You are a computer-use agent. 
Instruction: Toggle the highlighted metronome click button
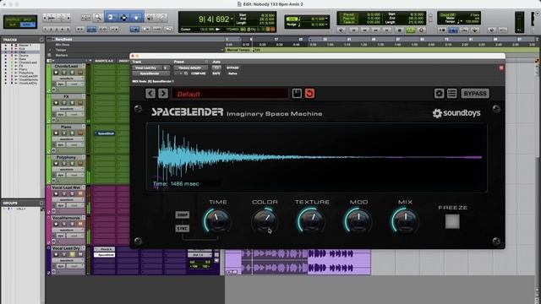453,30
